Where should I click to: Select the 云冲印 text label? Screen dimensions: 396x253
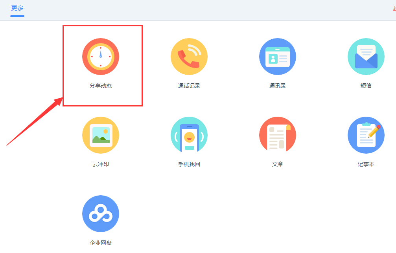pos(101,164)
